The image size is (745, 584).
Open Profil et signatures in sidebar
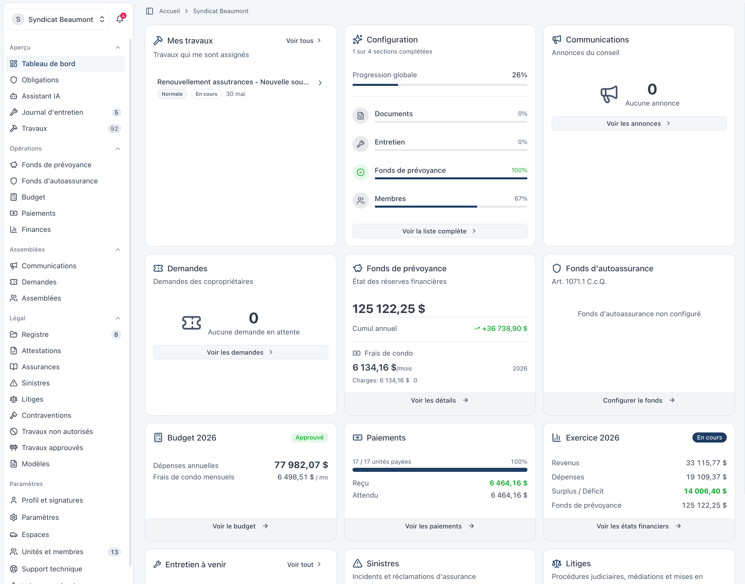65,500
